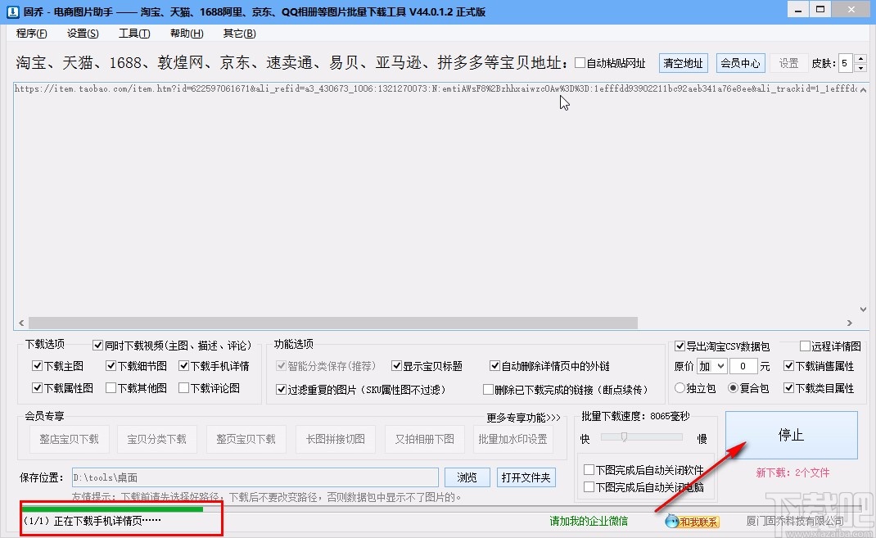Enable 删除已下载完成的链接 checkbox
This screenshot has height=538, width=876.
[x=488, y=390]
